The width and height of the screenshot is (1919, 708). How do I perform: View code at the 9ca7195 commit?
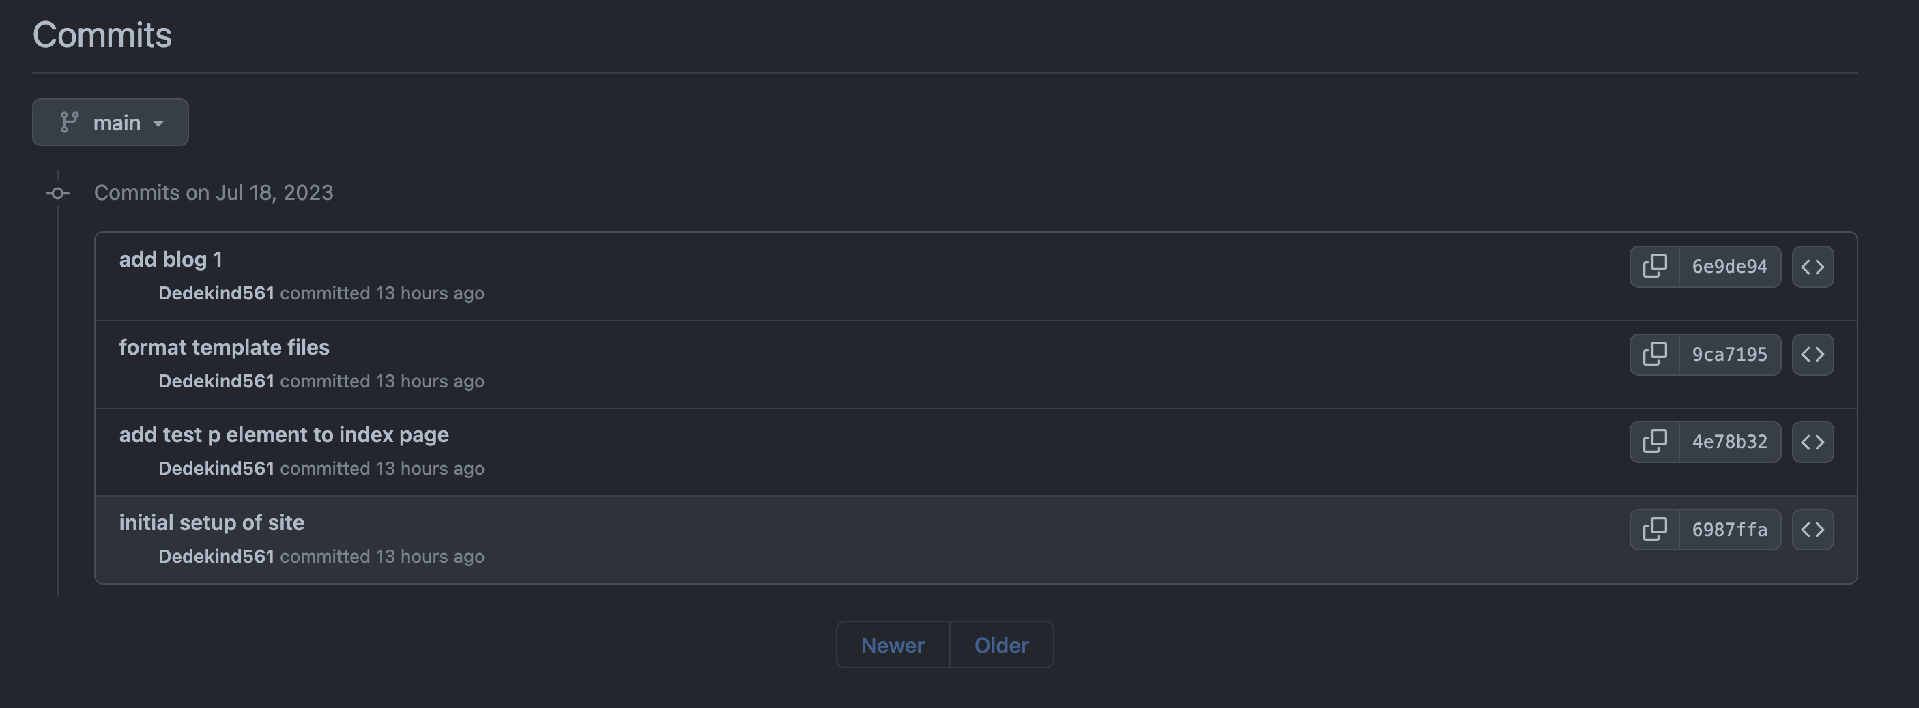click(1813, 355)
